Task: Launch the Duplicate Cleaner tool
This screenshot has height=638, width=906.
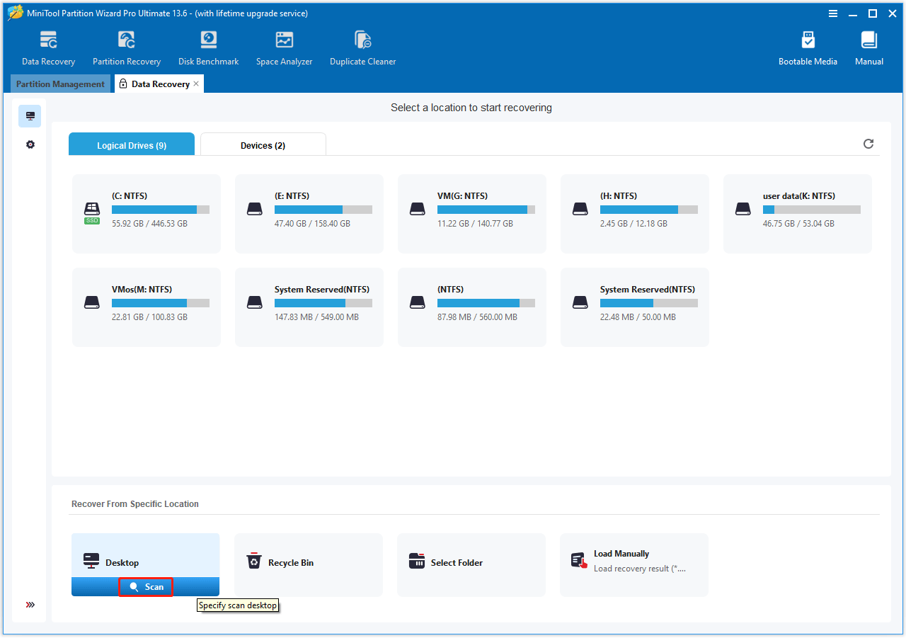Action: point(362,48)
